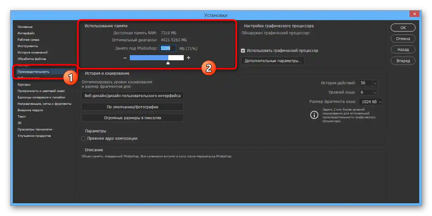Click the cache info icon

pos(314,115)
